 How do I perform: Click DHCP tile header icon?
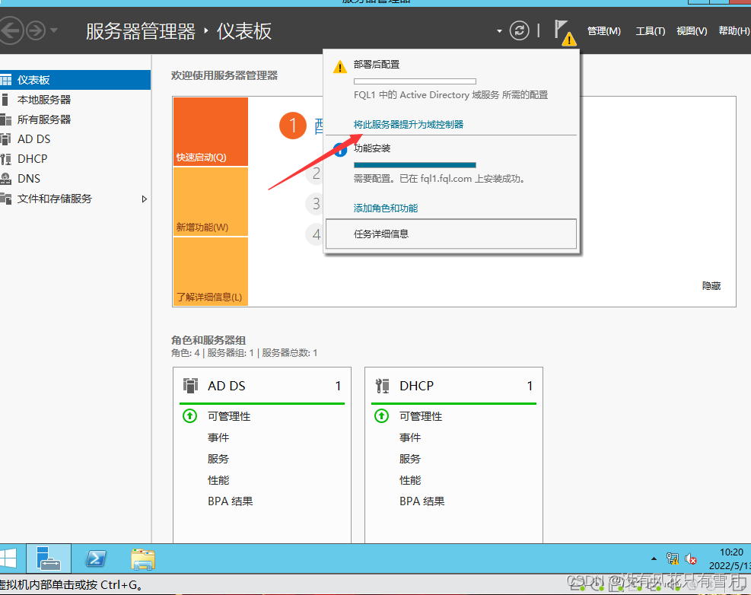pos(382,386)
